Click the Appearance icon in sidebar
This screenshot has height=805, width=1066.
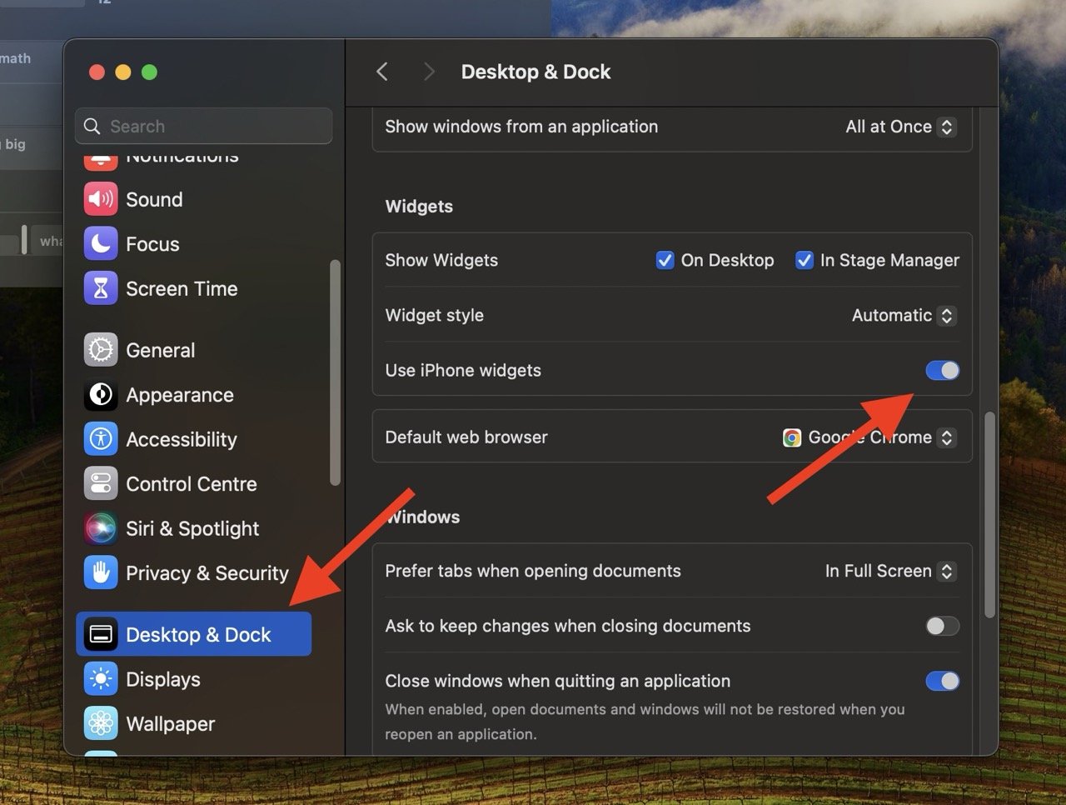click(101, 395)
